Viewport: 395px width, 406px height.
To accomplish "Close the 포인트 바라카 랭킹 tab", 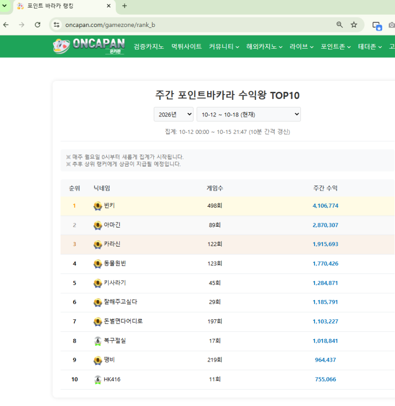I will pos(109,6).
